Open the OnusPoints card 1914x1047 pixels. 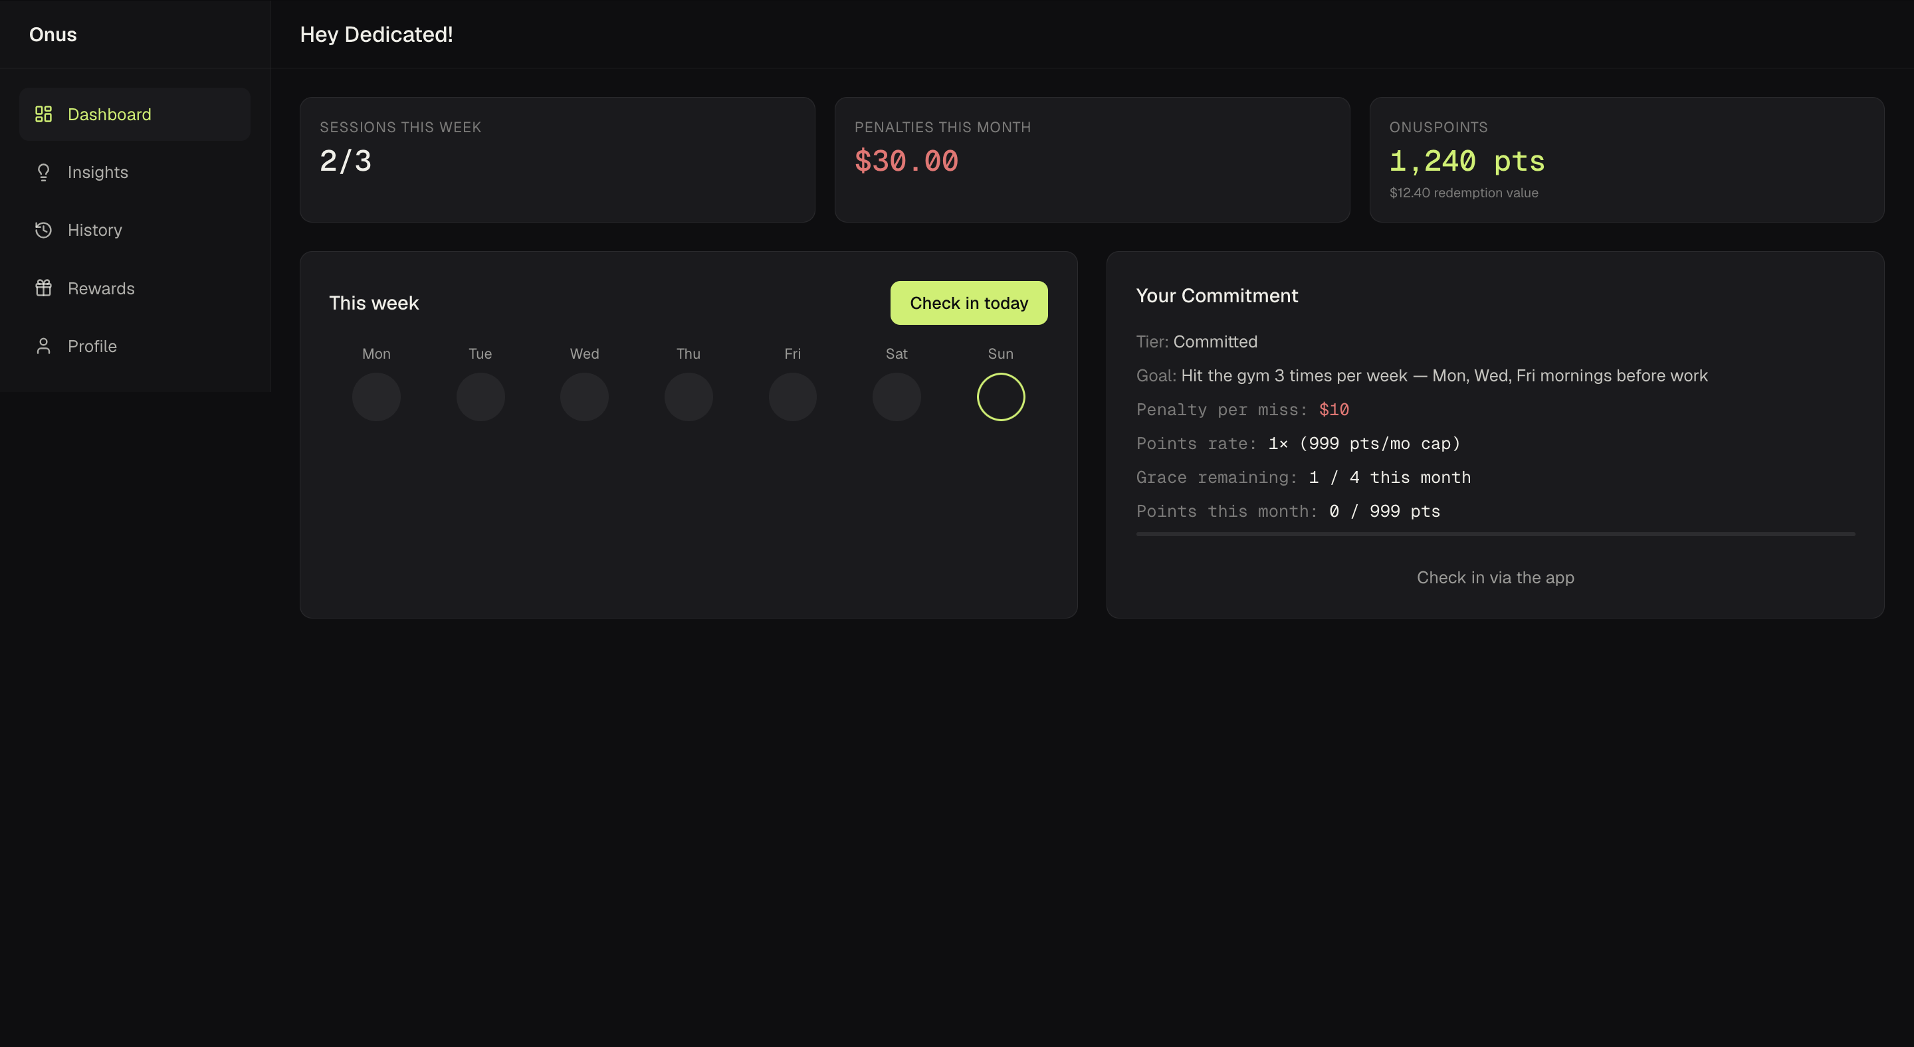(x=1626, y=159)
